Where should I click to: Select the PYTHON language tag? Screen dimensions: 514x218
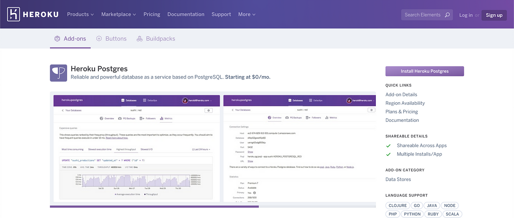coord(412,214)
